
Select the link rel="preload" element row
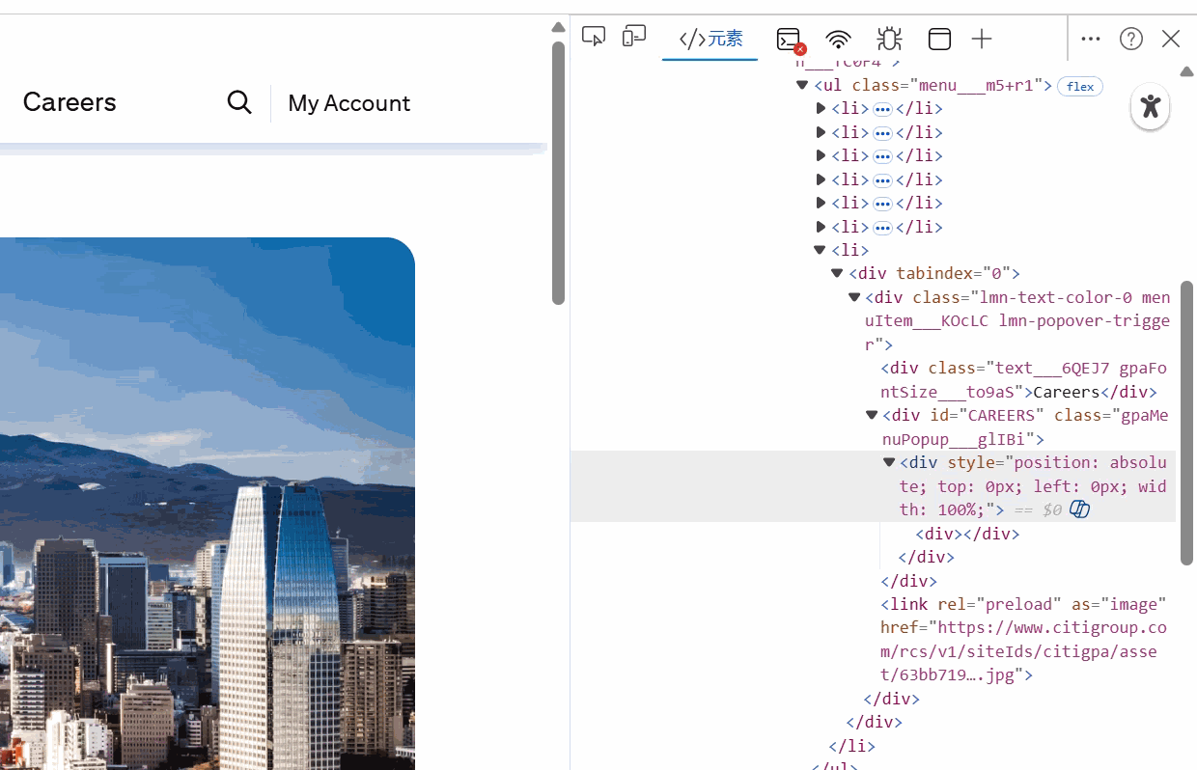point(1023,640)
